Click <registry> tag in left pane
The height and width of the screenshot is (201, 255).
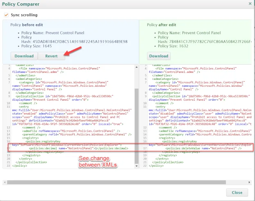point(30,138)
